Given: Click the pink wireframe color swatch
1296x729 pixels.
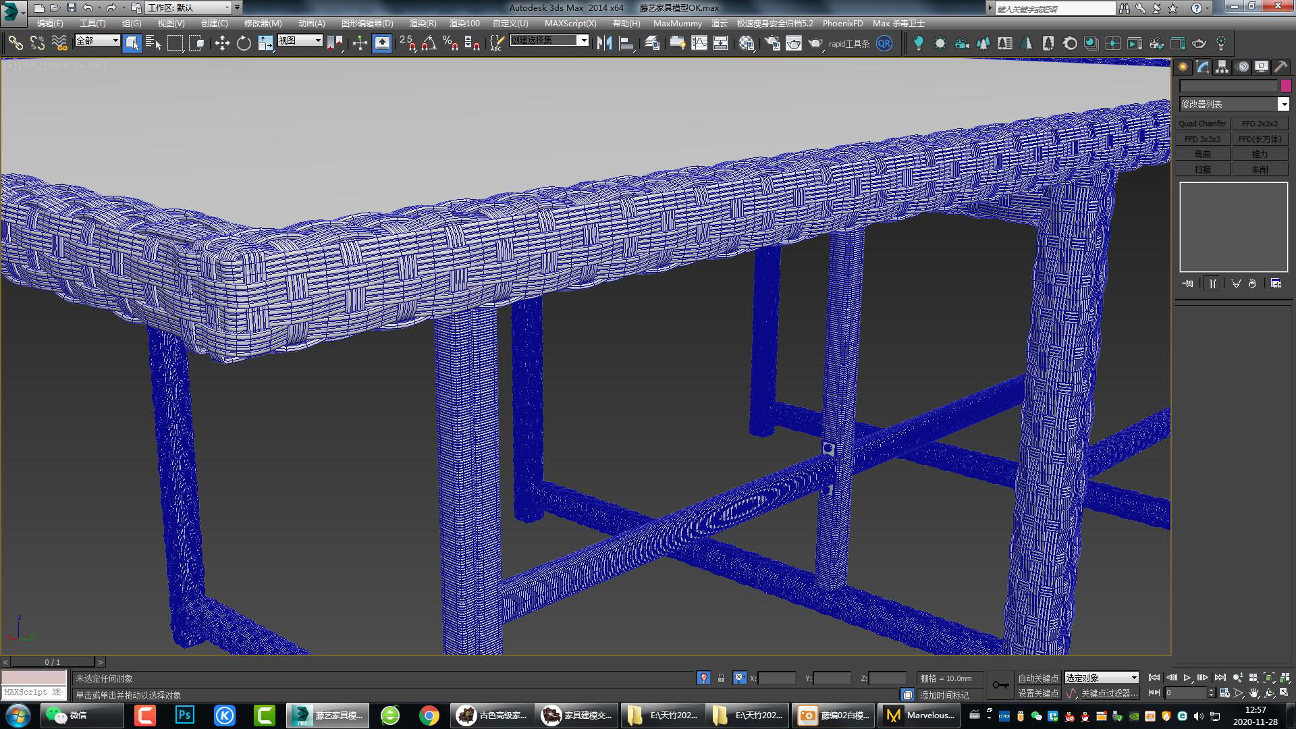Looking at the screenshot, I should [1285, 86].
